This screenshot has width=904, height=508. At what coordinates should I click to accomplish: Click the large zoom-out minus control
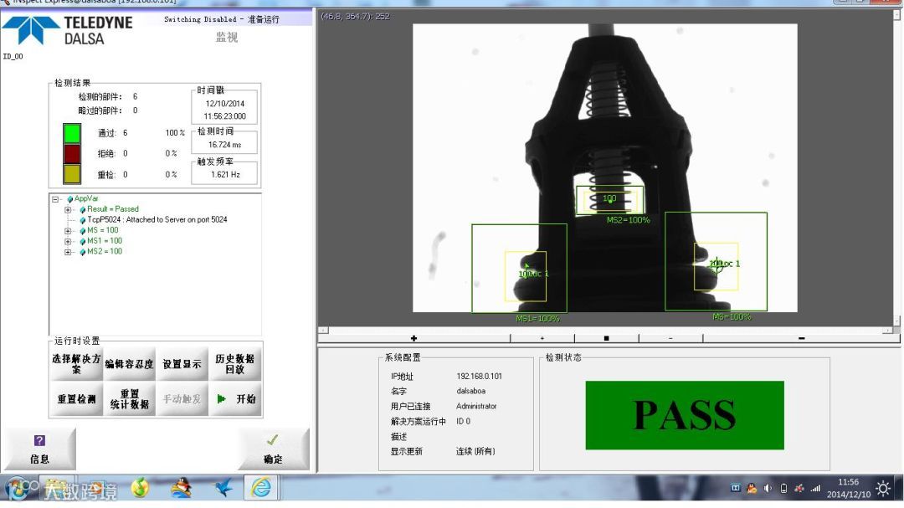click(x=801, y=338)
